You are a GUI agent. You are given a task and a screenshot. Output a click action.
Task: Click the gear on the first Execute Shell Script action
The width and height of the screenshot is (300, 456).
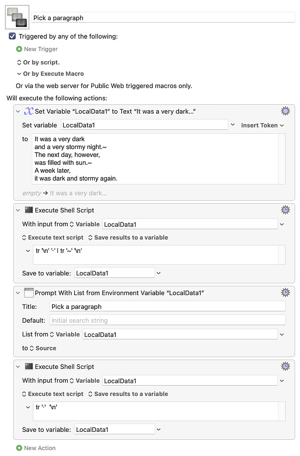tap(285, 210)
